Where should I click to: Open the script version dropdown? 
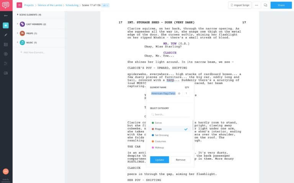pos(106,5)
